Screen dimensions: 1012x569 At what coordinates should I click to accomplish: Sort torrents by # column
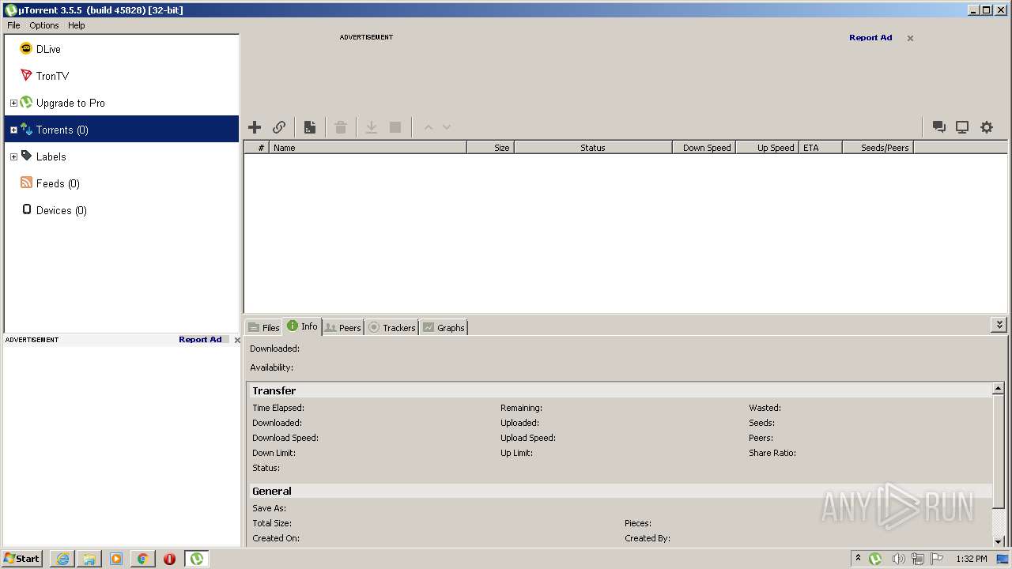(x=256, y=148)
